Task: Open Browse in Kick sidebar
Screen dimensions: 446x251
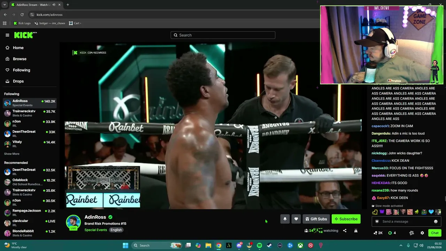Action: coord(20,59)
